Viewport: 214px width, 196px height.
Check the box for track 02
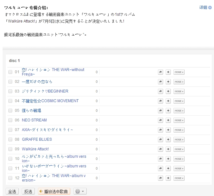(10, 82)
